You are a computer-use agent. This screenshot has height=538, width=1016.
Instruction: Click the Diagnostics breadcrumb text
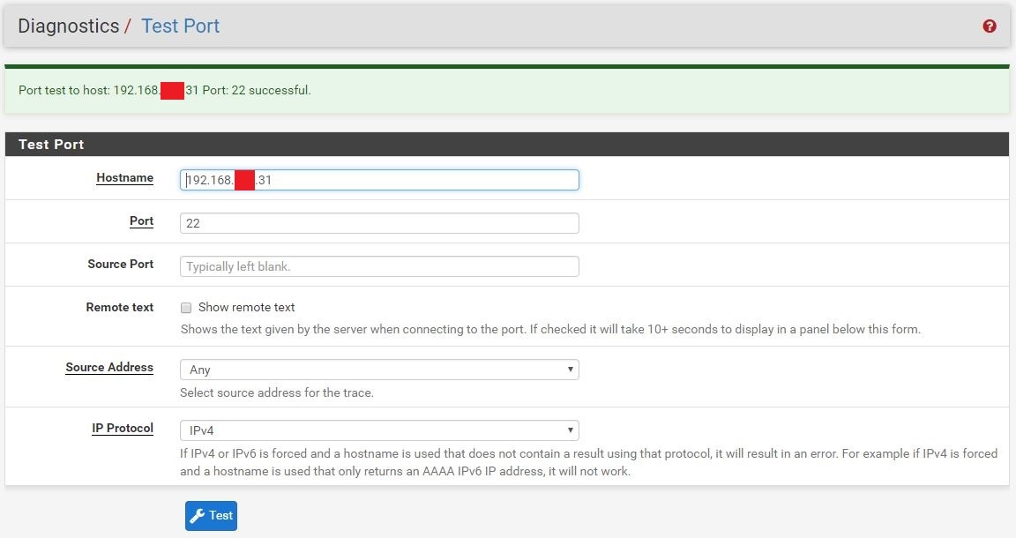tap(68, 26)
